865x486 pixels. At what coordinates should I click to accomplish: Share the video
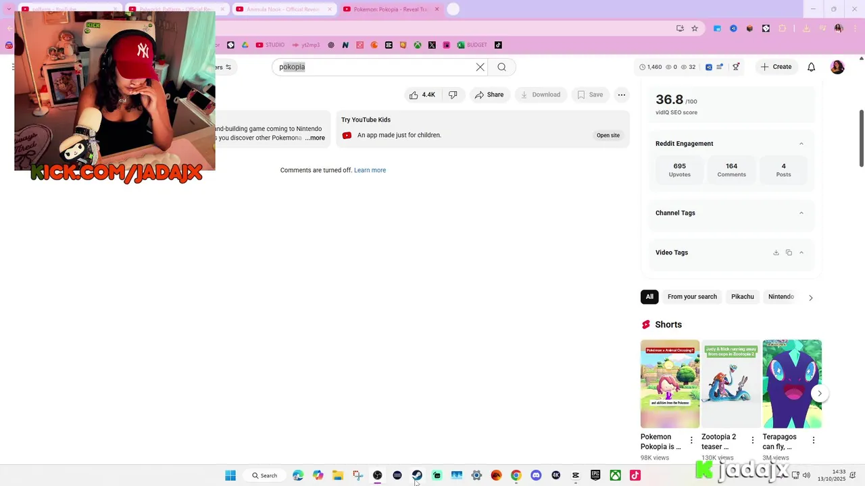(489, 95)
